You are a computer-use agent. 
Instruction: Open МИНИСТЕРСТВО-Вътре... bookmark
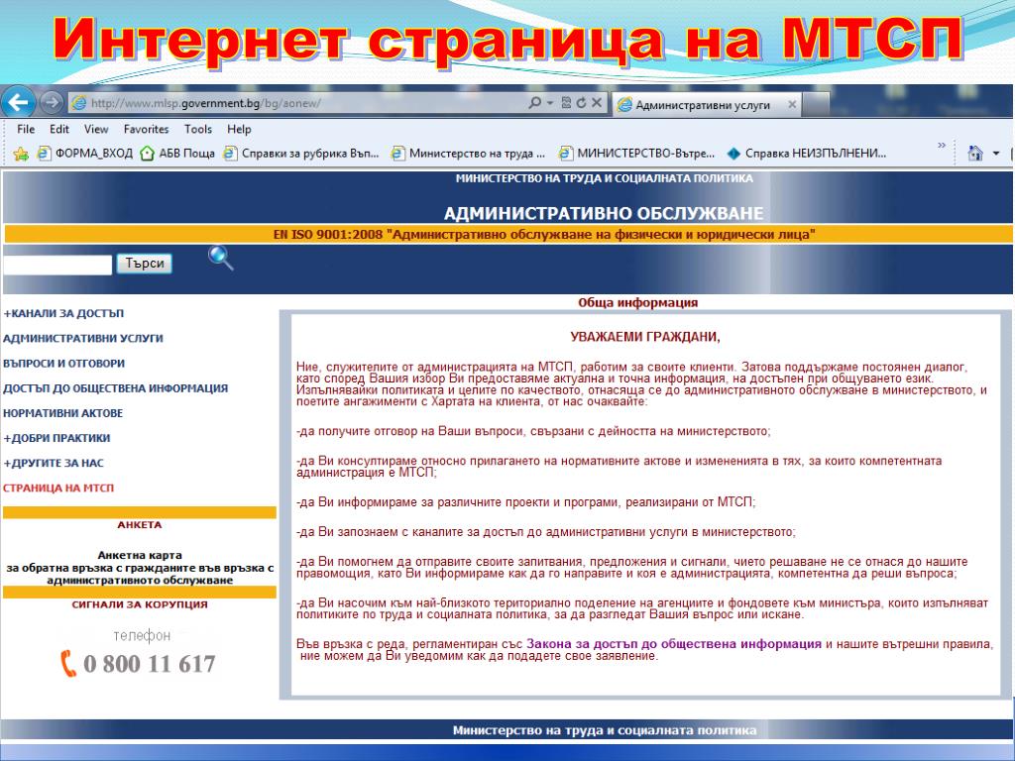point(637,154)
